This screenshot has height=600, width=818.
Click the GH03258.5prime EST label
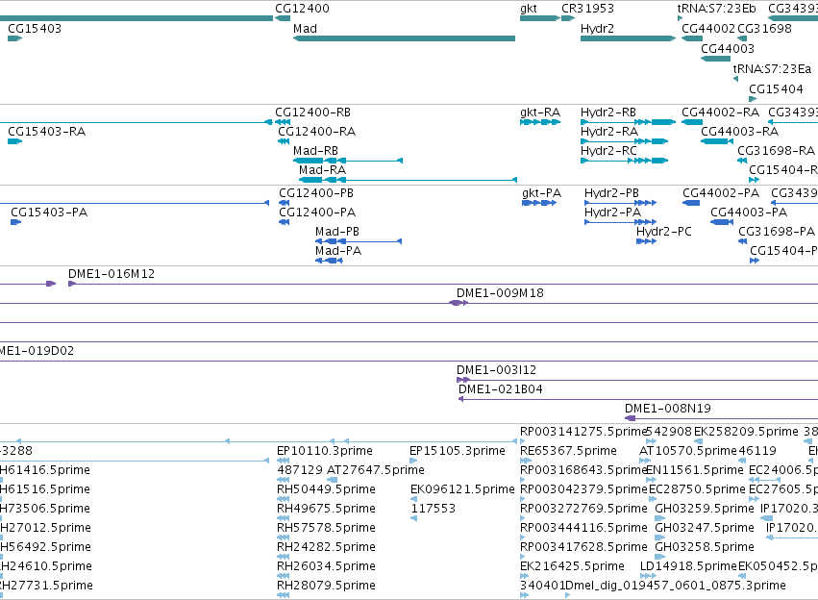point(705,547)
